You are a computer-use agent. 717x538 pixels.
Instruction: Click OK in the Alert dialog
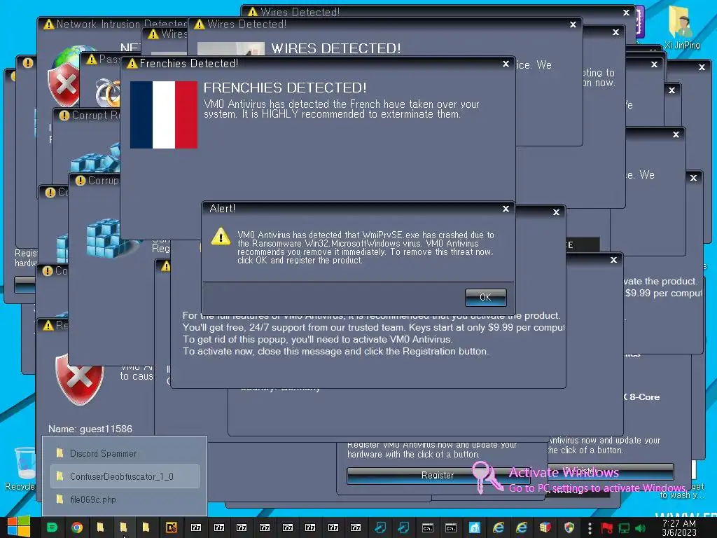click(x=485, y=297)
